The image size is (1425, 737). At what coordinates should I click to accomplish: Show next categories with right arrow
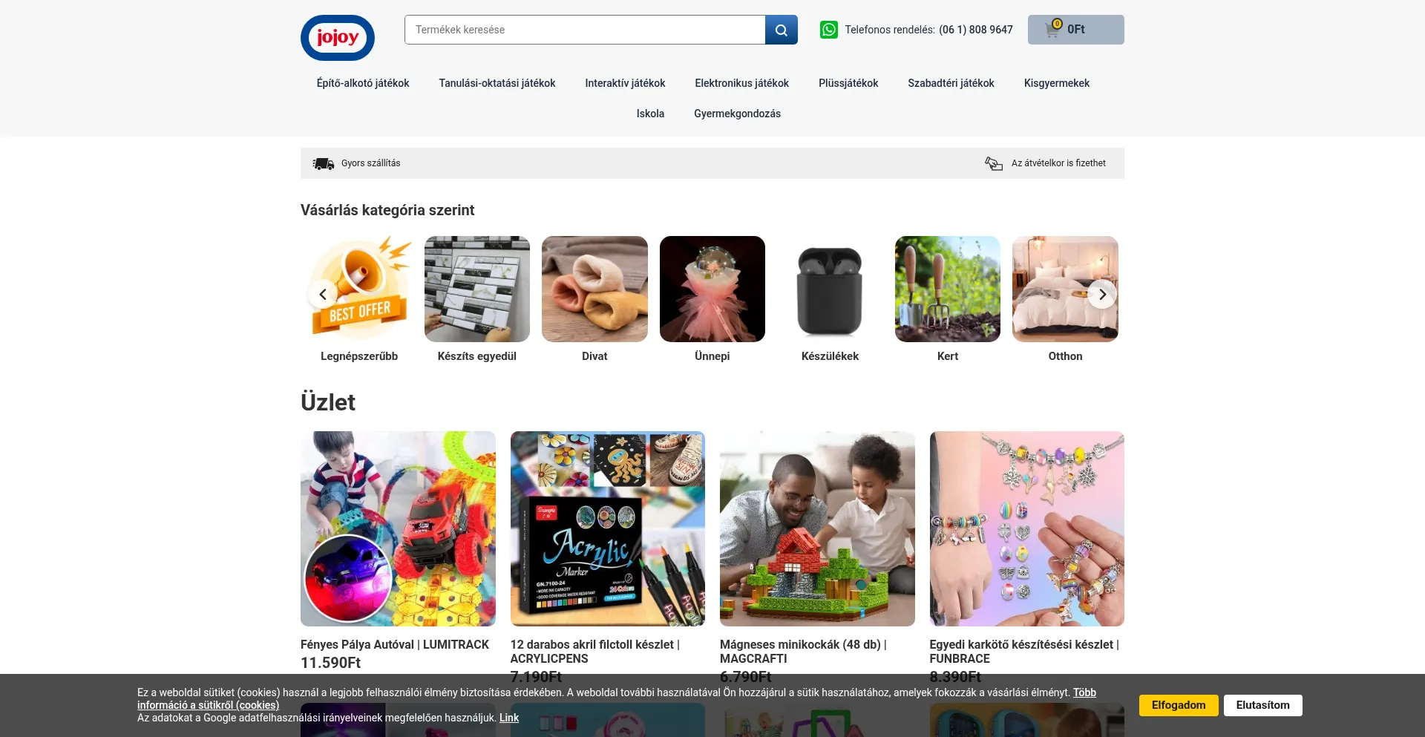click(1102, 295)
